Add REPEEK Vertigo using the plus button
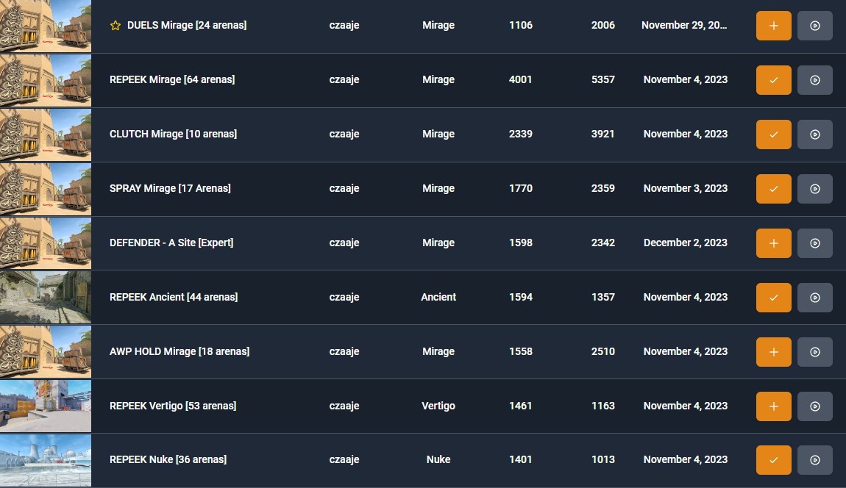Viewport: 846px width, 488px height. tap(773, 406)
